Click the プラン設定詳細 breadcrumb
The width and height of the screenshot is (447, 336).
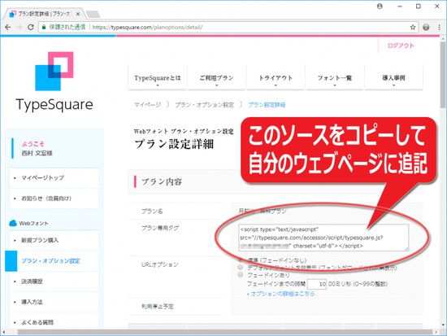(x=267, y=105)
